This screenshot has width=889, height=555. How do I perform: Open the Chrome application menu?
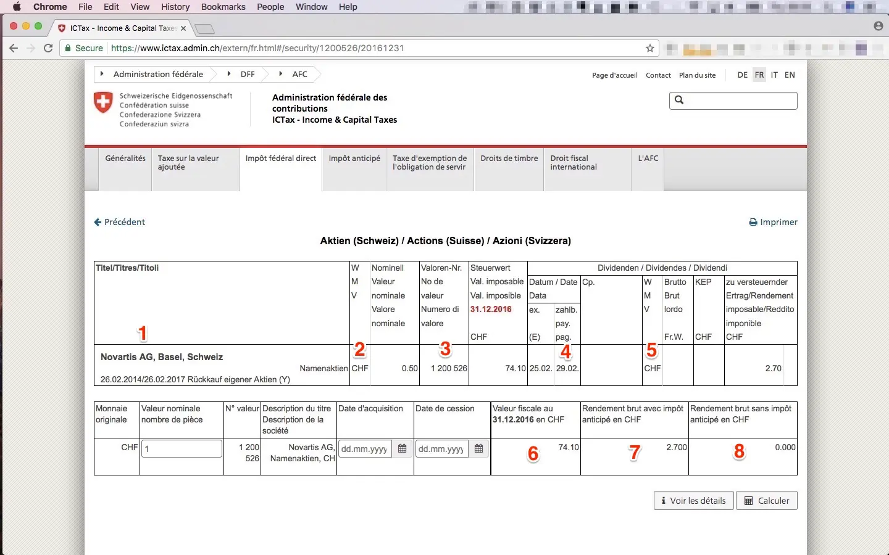click(x=50, y=7)
